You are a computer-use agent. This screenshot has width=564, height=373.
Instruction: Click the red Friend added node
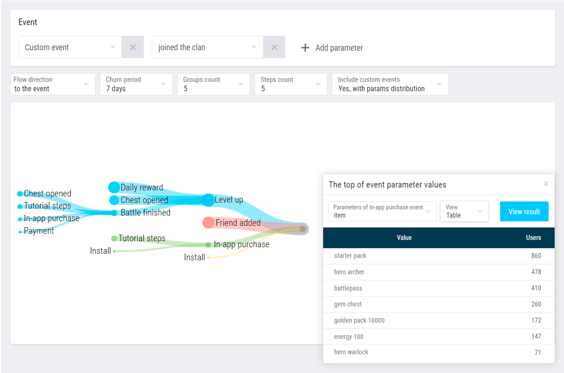208,223
